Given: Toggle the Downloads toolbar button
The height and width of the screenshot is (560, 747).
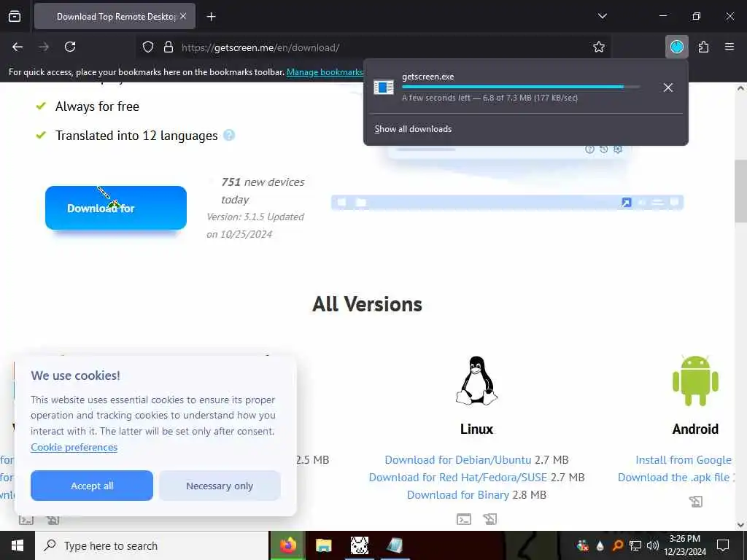Looking at the screenshot, I should coord(676,47).
